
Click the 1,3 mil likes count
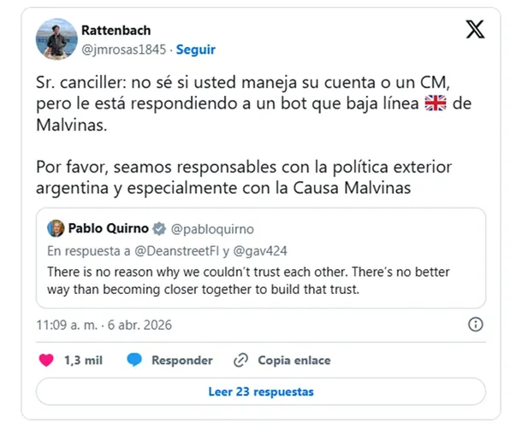click(x=83, y=360)
